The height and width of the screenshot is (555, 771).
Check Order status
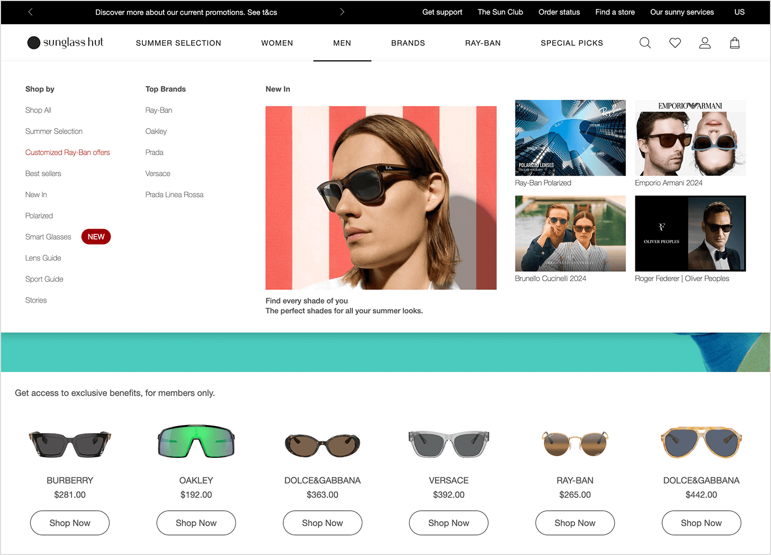[559, 12]
